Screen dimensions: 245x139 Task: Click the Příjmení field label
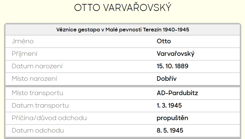[24, 54]
